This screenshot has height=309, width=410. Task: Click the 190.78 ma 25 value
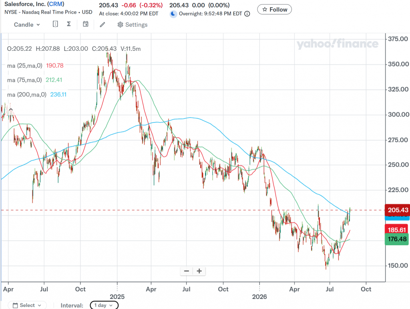(54, 66)
